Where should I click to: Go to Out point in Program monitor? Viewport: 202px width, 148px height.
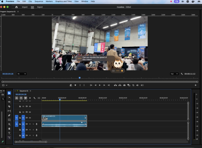coord(109,85)
